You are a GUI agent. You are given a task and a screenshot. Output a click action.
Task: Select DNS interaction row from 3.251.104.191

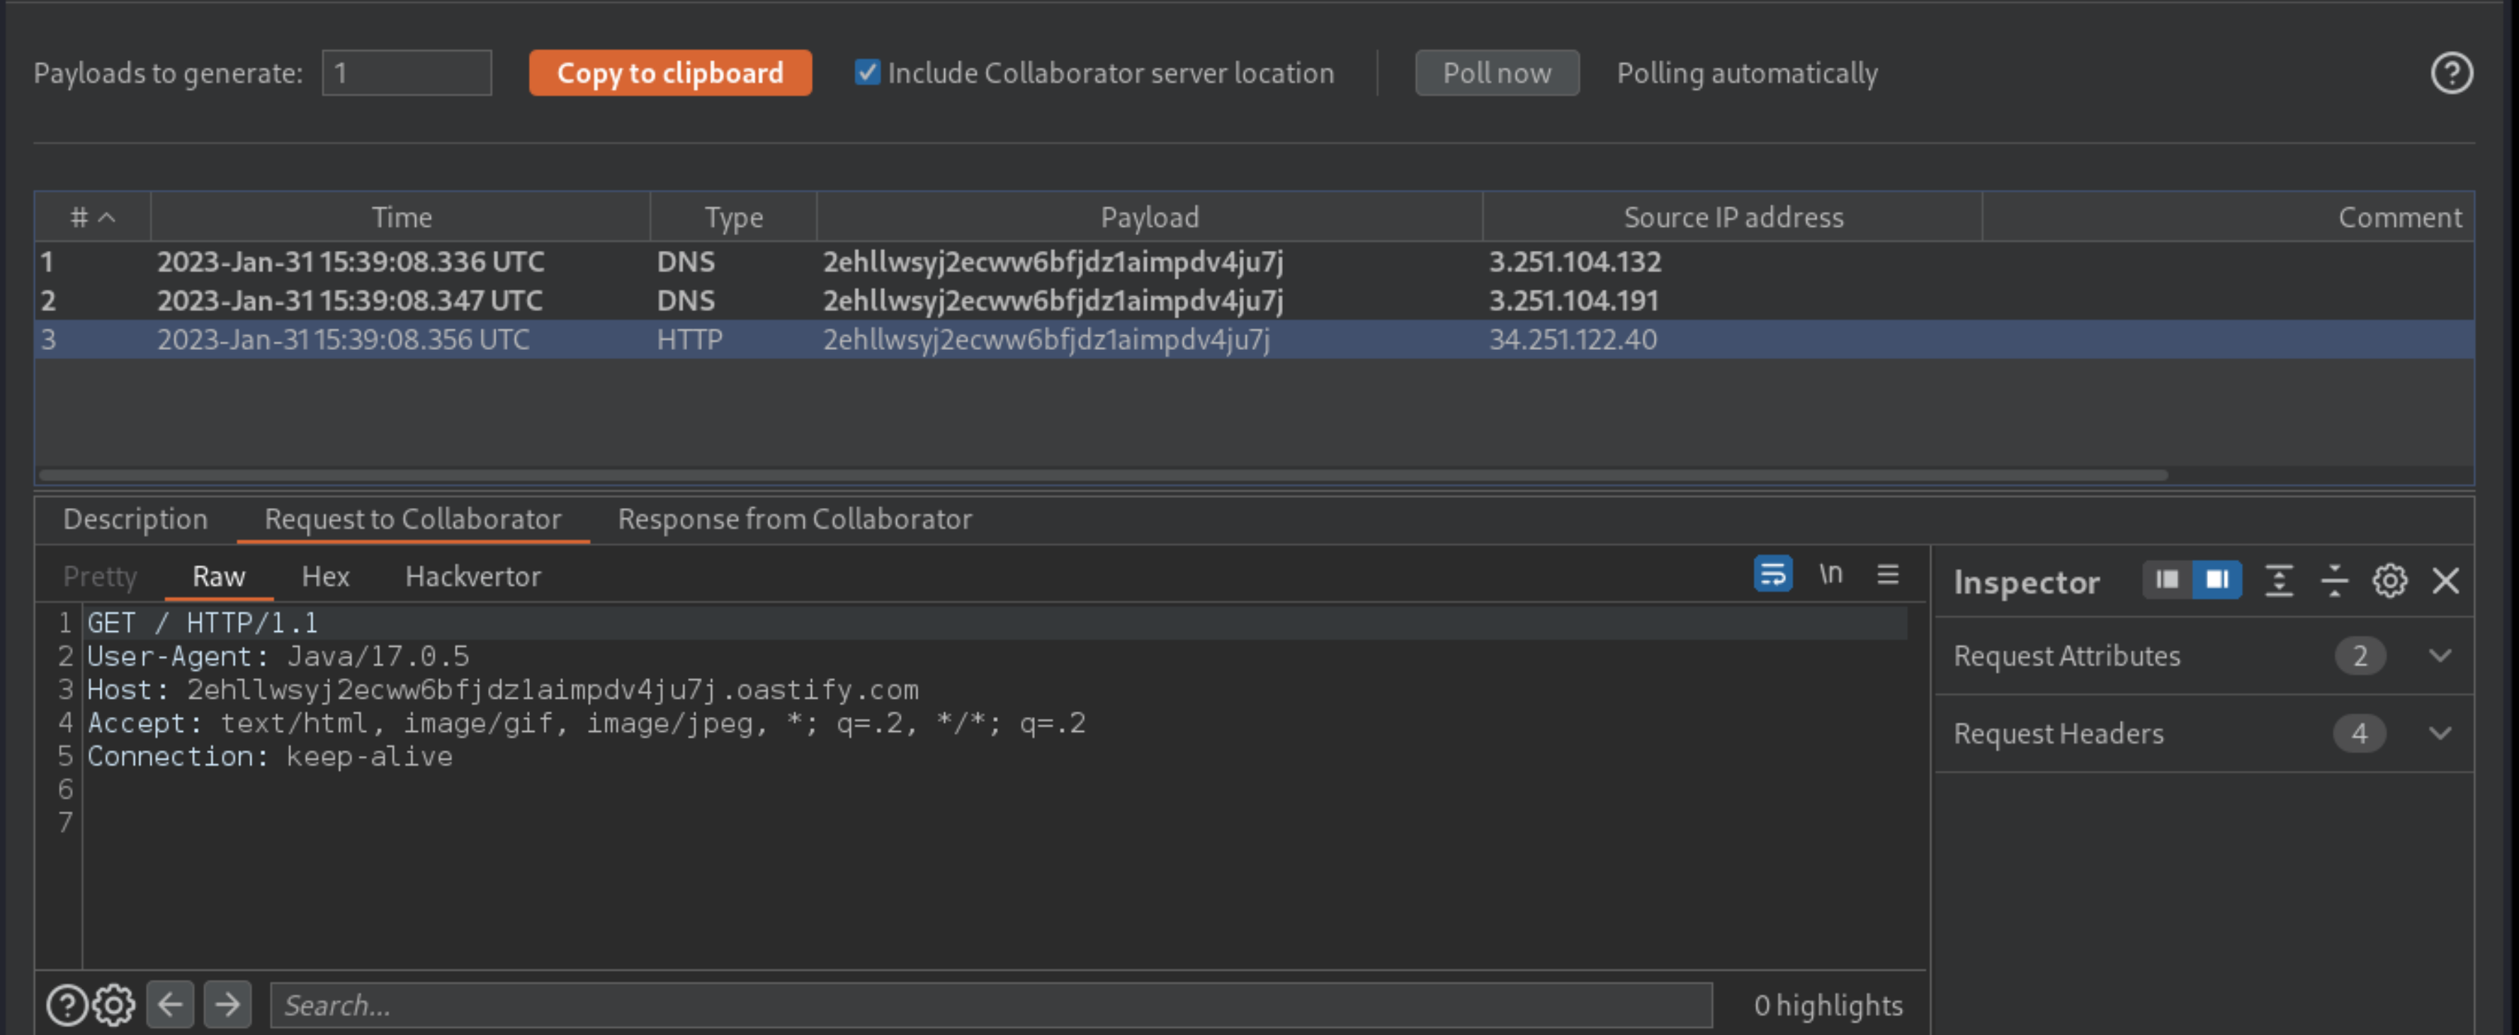1255,300
